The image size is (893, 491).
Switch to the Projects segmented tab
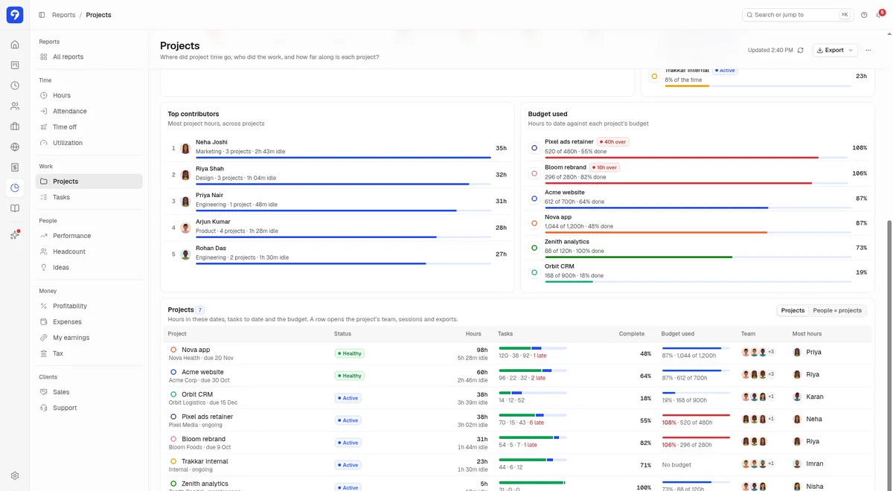pos(793,310)
